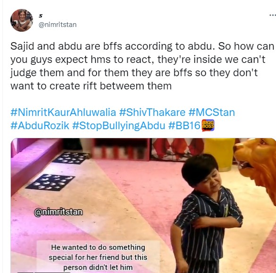The height and width of the screenshot is (273, 276).
Task: Open the @nimritstan handle below the name
Action: click(58, 25)
